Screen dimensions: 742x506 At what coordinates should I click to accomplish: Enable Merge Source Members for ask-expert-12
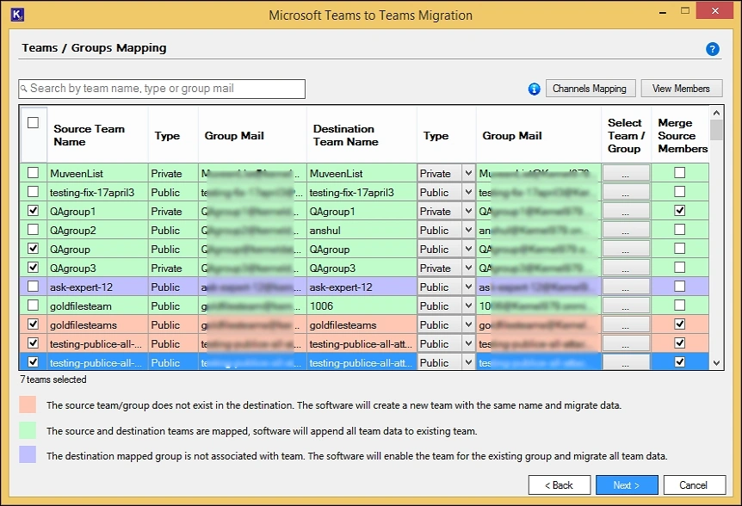[x=679, y=286]
